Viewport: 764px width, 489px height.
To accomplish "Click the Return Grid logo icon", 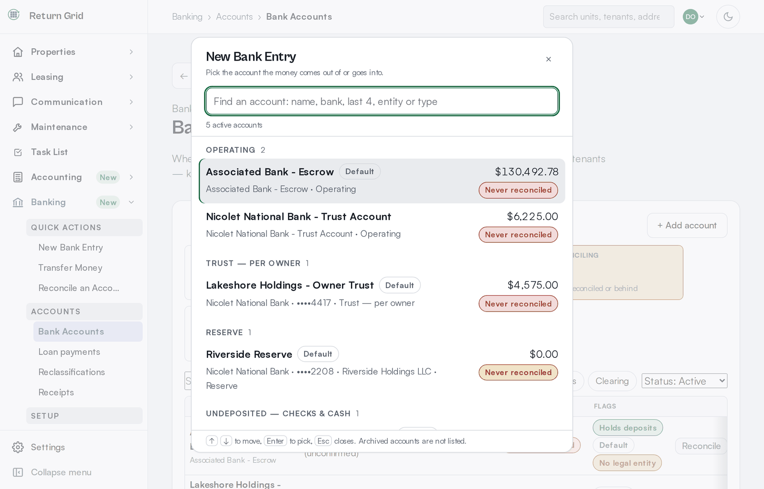I will (x=14, y=15).
